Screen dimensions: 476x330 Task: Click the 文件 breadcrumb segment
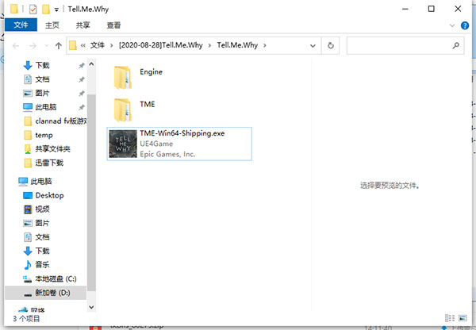[x=98, y=45]
